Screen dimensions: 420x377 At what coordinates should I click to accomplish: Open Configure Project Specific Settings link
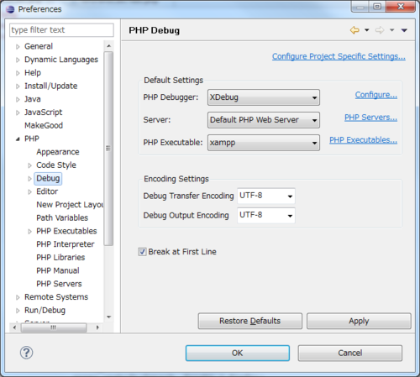tap(339, 56)
